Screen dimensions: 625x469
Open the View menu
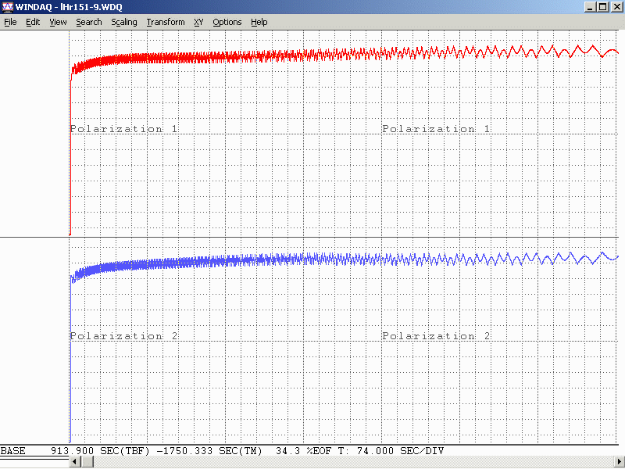coord(58,22)
